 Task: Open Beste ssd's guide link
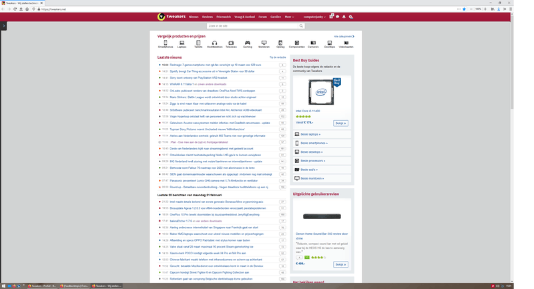(309, 170)
